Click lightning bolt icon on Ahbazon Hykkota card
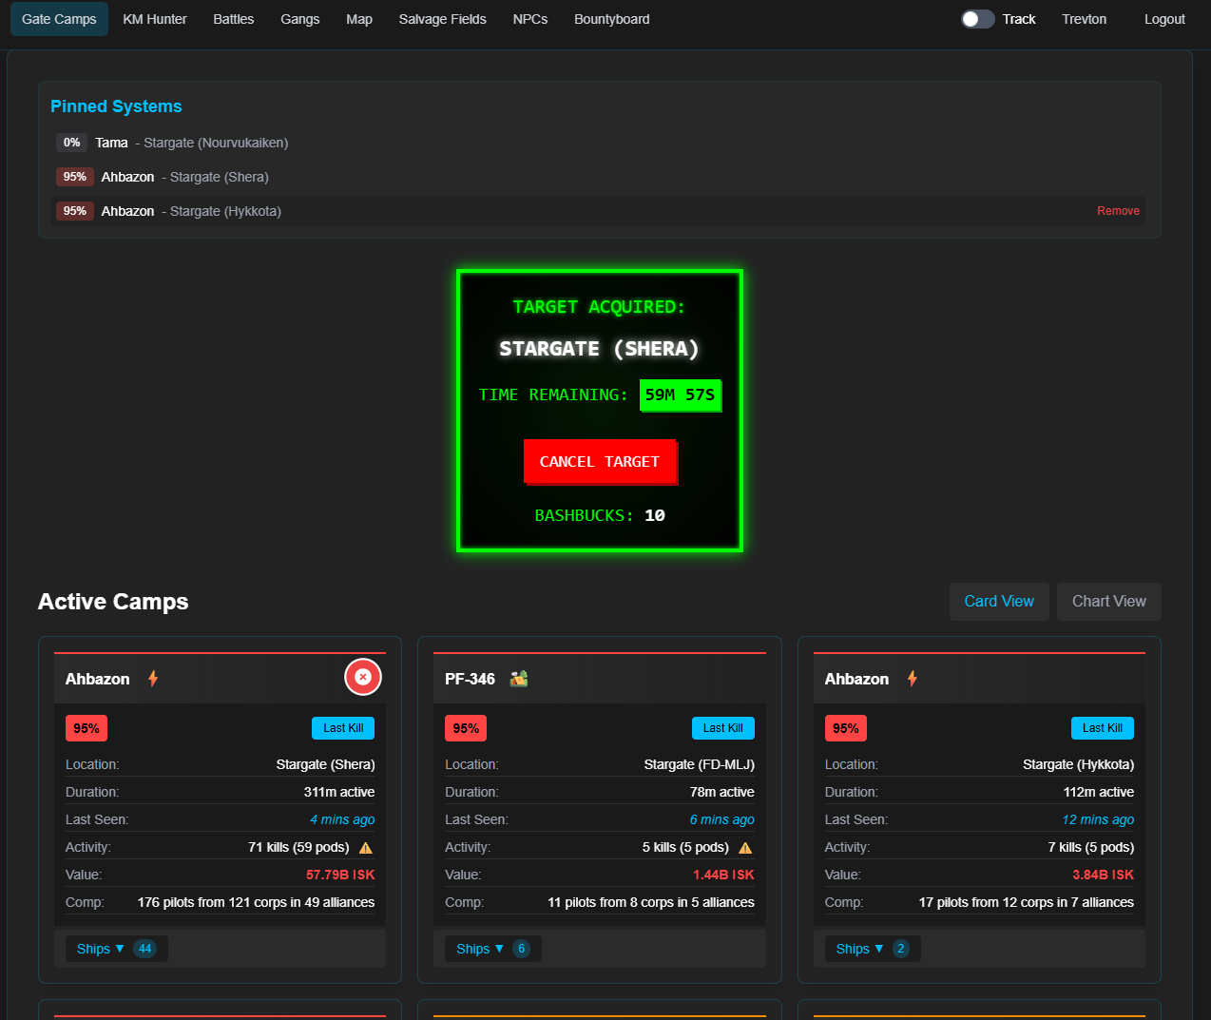This screenshot has height=1020, width=1211. coord(913,679)
